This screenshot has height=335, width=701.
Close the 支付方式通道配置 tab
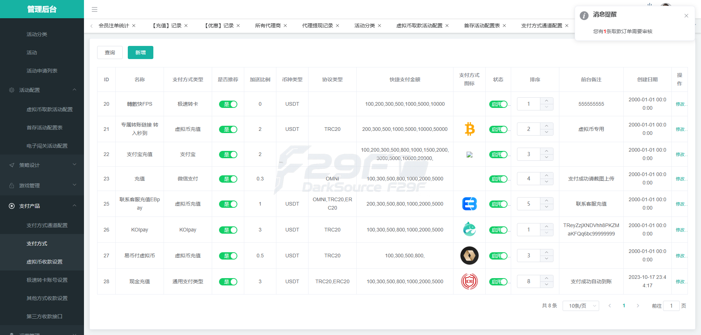click(567, 26)
